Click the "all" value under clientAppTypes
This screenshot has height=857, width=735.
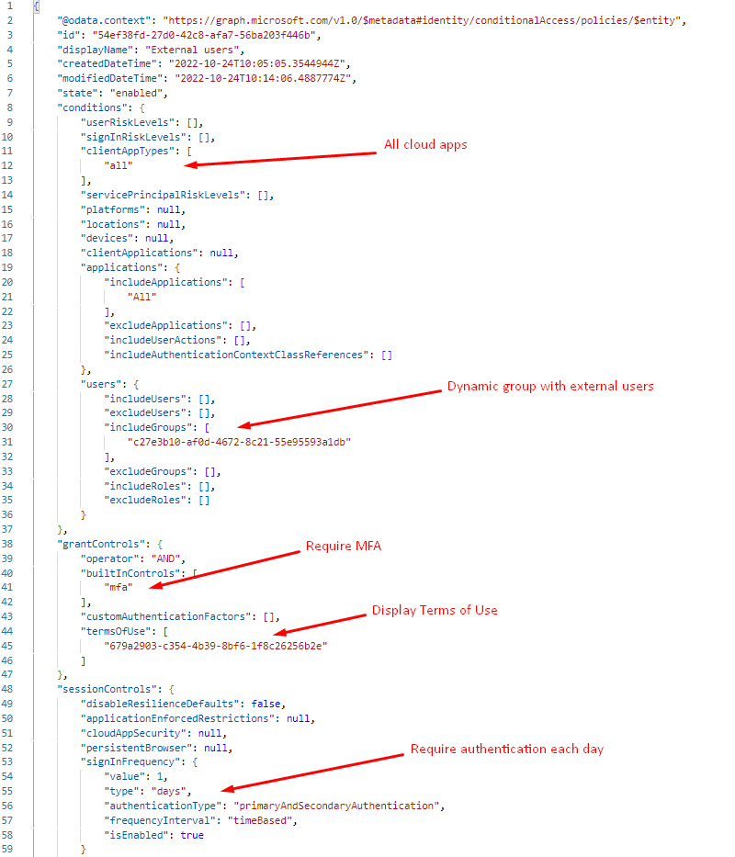119,166
